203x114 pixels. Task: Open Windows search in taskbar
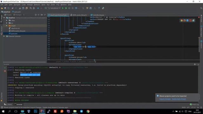click(10, 111)
